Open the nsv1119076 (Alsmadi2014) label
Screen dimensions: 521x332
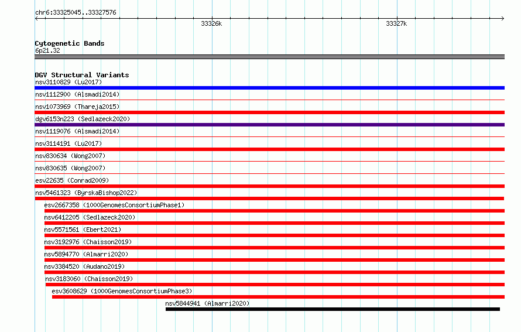(x=77, y=131)
